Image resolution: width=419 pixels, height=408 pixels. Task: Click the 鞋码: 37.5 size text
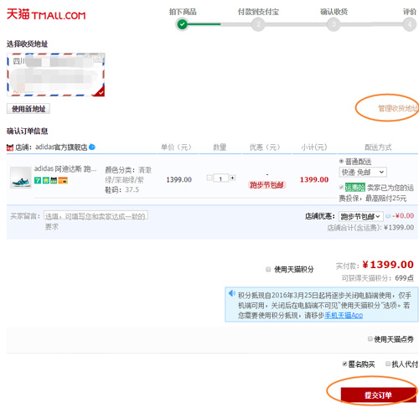(x=122, y=190)
